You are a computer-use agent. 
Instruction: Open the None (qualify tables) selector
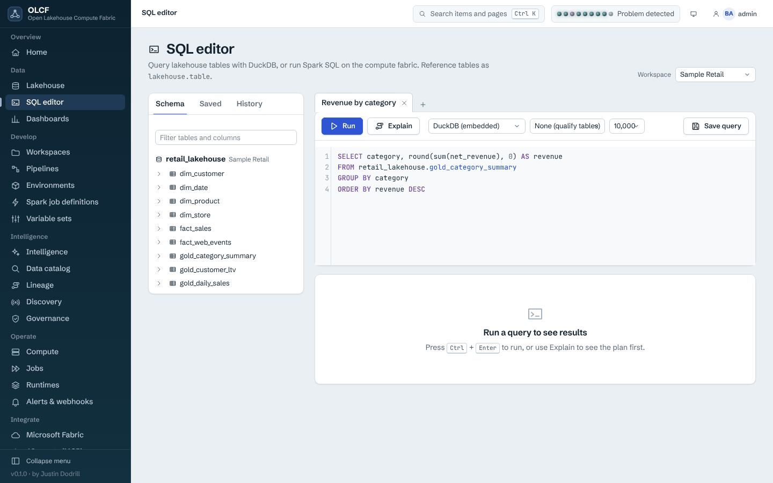pyautogui.click(x=567, y=126)
